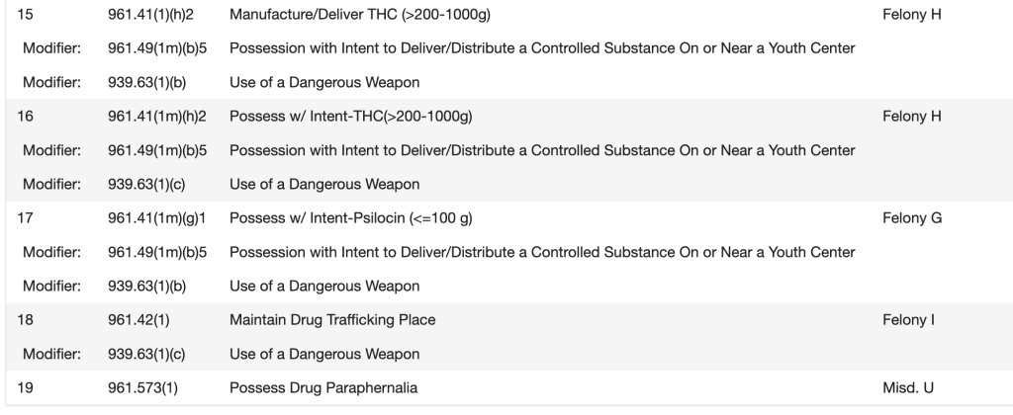Screen dimensions: 1013x415
Task: Click count number 19 in the table
Action: pos(27,388)
